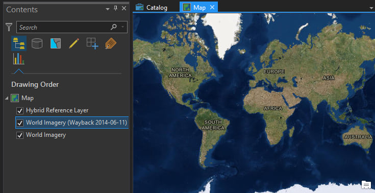Click into the Contents Search field

(x=63, y=27)
